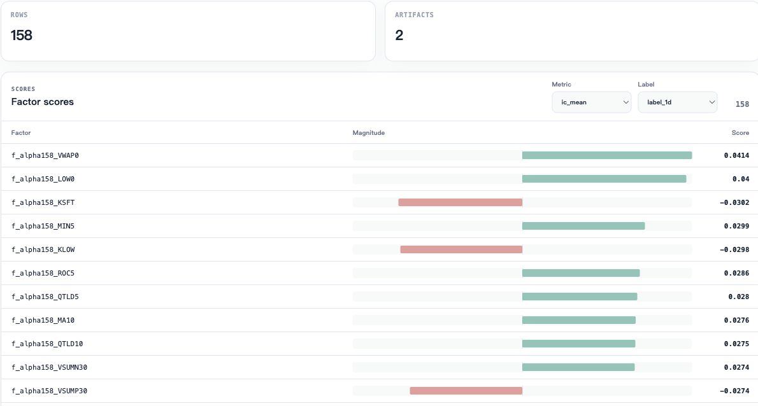
Task: Click the positive 0.0274 score for VSUMN30
Action: point(736,367)
